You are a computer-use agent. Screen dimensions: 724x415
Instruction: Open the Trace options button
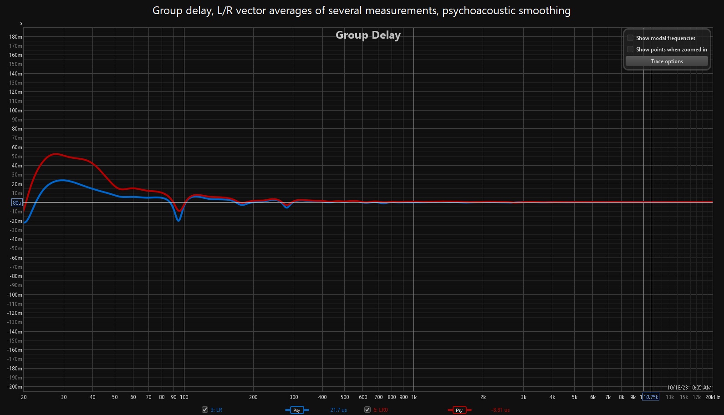pyautogui.click(x=667, y=61)
